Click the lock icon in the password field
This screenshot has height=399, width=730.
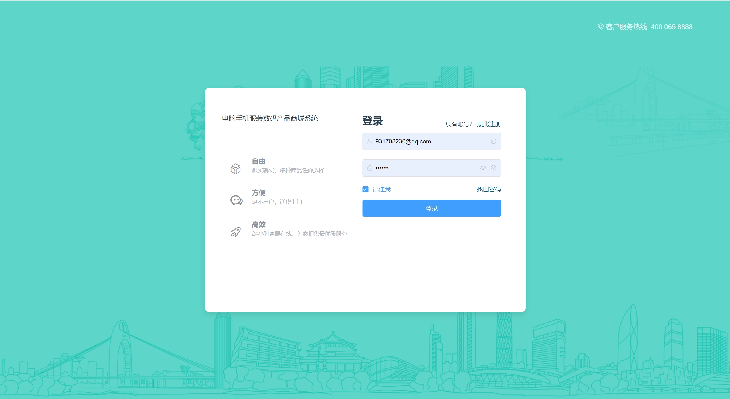coord(370,168)
